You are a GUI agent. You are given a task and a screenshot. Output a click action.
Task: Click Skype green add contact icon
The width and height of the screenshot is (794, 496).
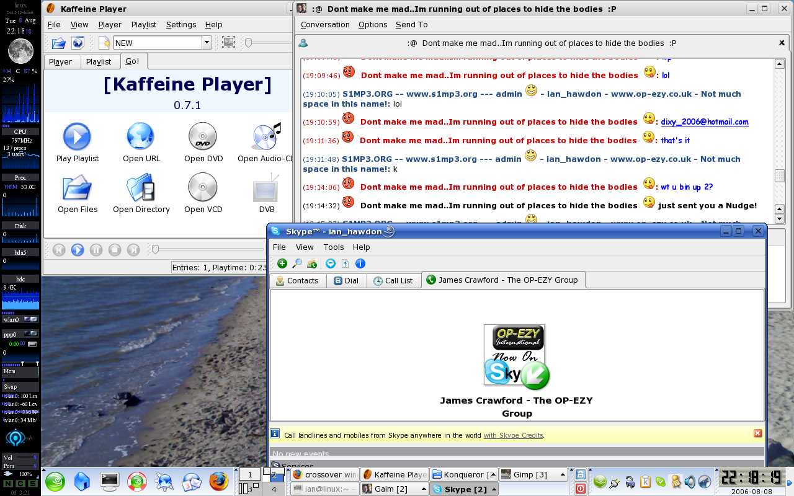tap(282, 263)
